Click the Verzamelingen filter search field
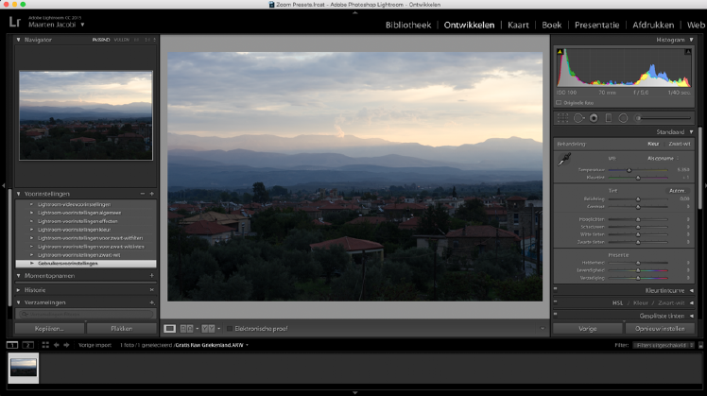The width and height of the screenshot is (707, 396). pos(86,314)
